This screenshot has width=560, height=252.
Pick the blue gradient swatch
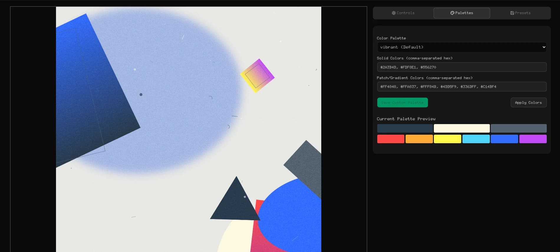point(504,139)
